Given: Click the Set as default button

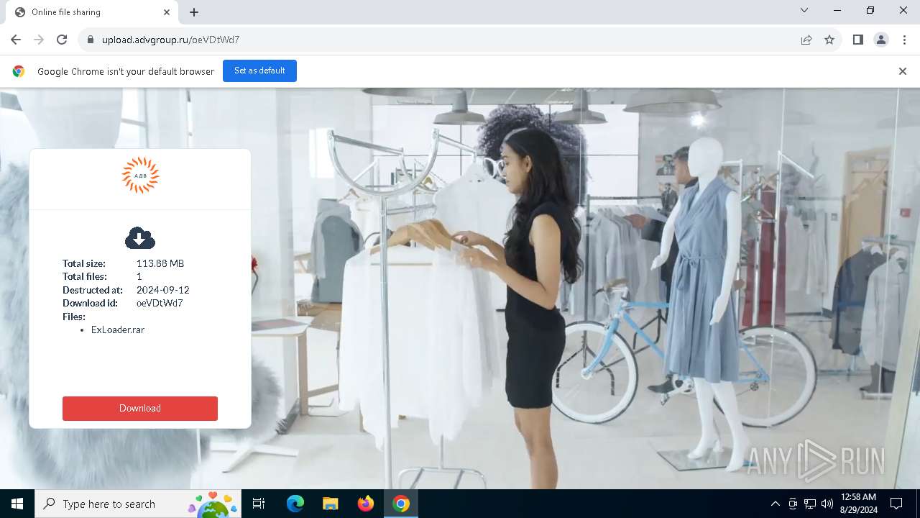Looking at the screenshot, I should (259, 71).
